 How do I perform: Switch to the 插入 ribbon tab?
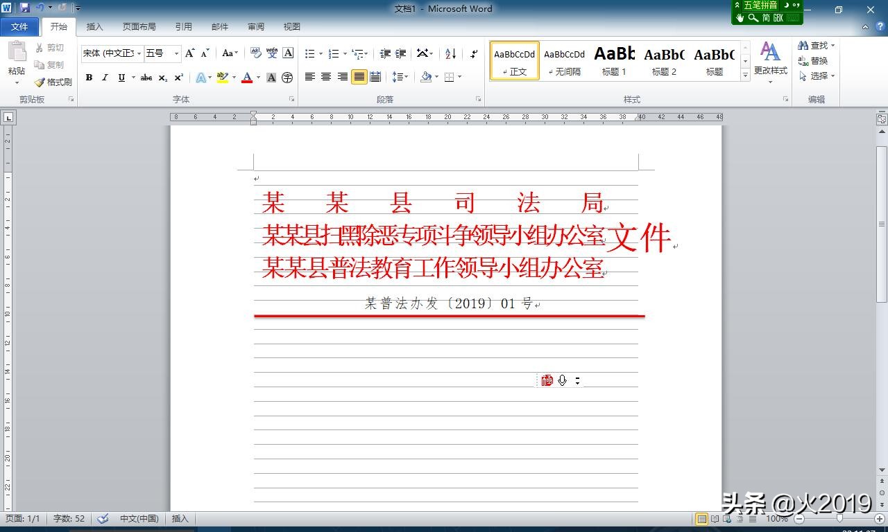[x=94, y=26]
